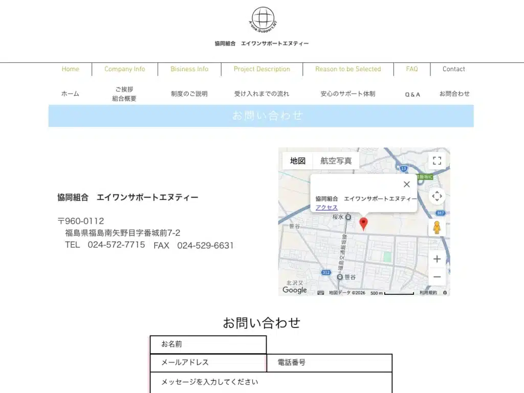Screen dimensions: 524x393
Task: Focus the 電話番号 input field
Action: coord(330,363)
